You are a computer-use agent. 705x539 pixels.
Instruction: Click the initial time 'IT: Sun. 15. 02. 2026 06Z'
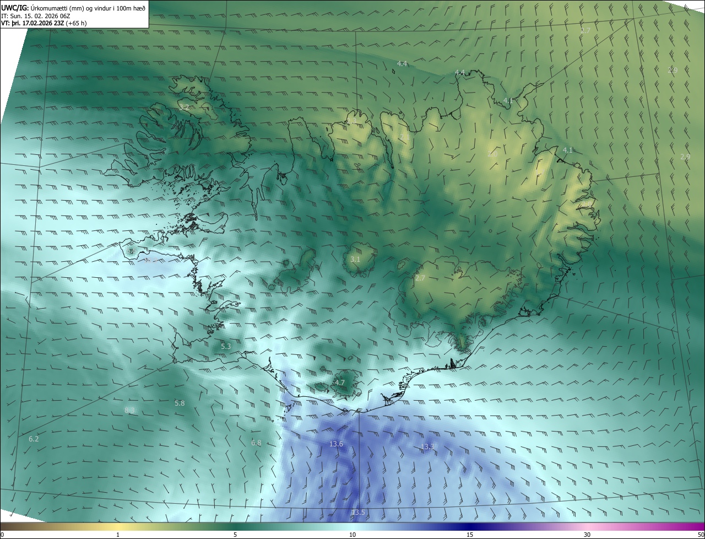pyautogui.click(x=36, y=16)
